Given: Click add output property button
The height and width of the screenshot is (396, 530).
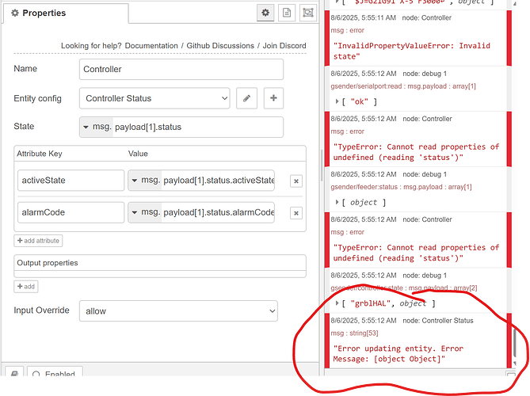Looking at the screenshot, I should tap(26, 287).
